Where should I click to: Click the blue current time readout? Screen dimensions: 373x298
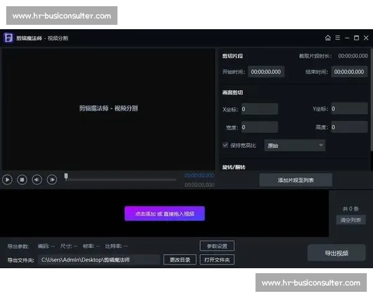pyautogui.click(x=199, y=175)
